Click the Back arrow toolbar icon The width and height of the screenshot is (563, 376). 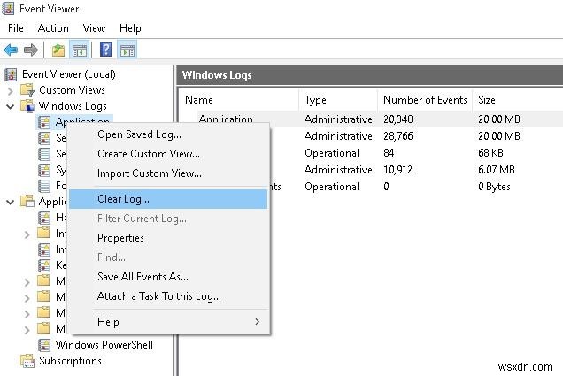11,50
